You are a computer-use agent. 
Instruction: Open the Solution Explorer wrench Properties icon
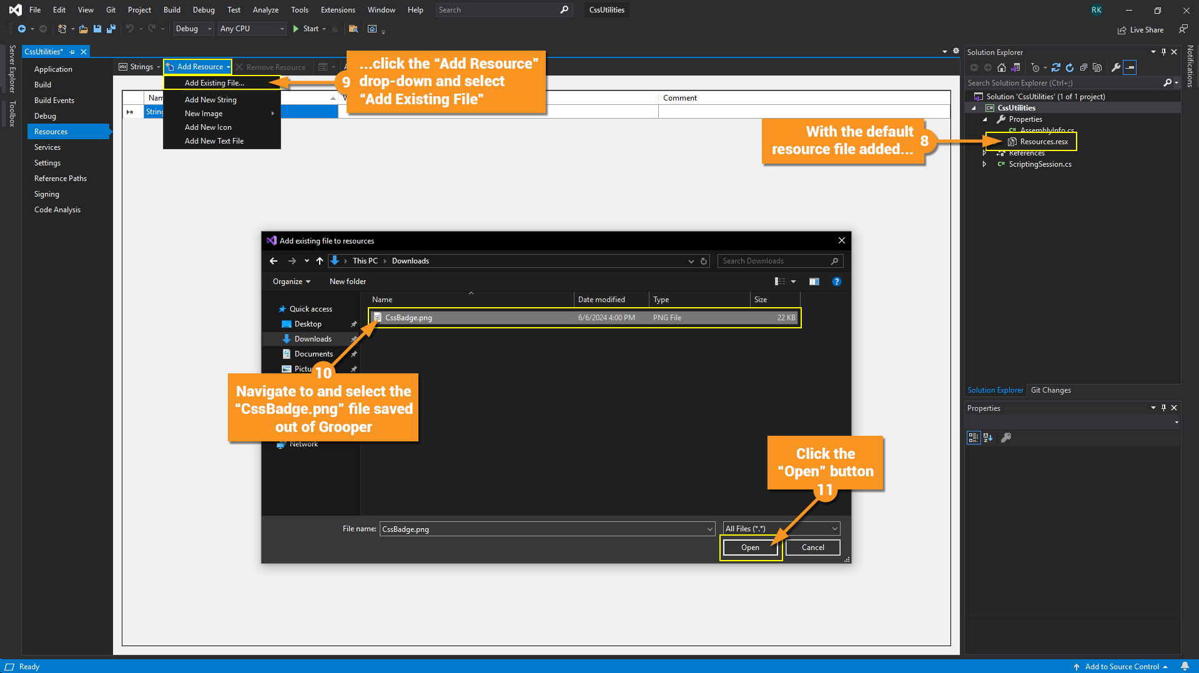(1116, 67)
